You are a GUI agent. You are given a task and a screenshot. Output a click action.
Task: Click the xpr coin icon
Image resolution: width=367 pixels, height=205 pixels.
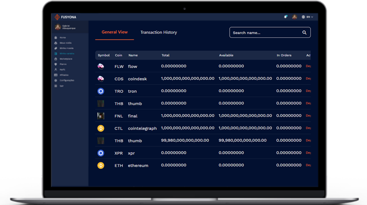tap(101, 153)
